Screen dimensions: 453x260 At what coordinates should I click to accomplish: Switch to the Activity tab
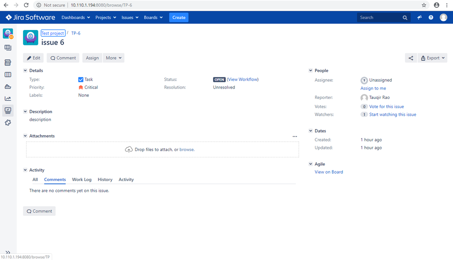[126, 179]
